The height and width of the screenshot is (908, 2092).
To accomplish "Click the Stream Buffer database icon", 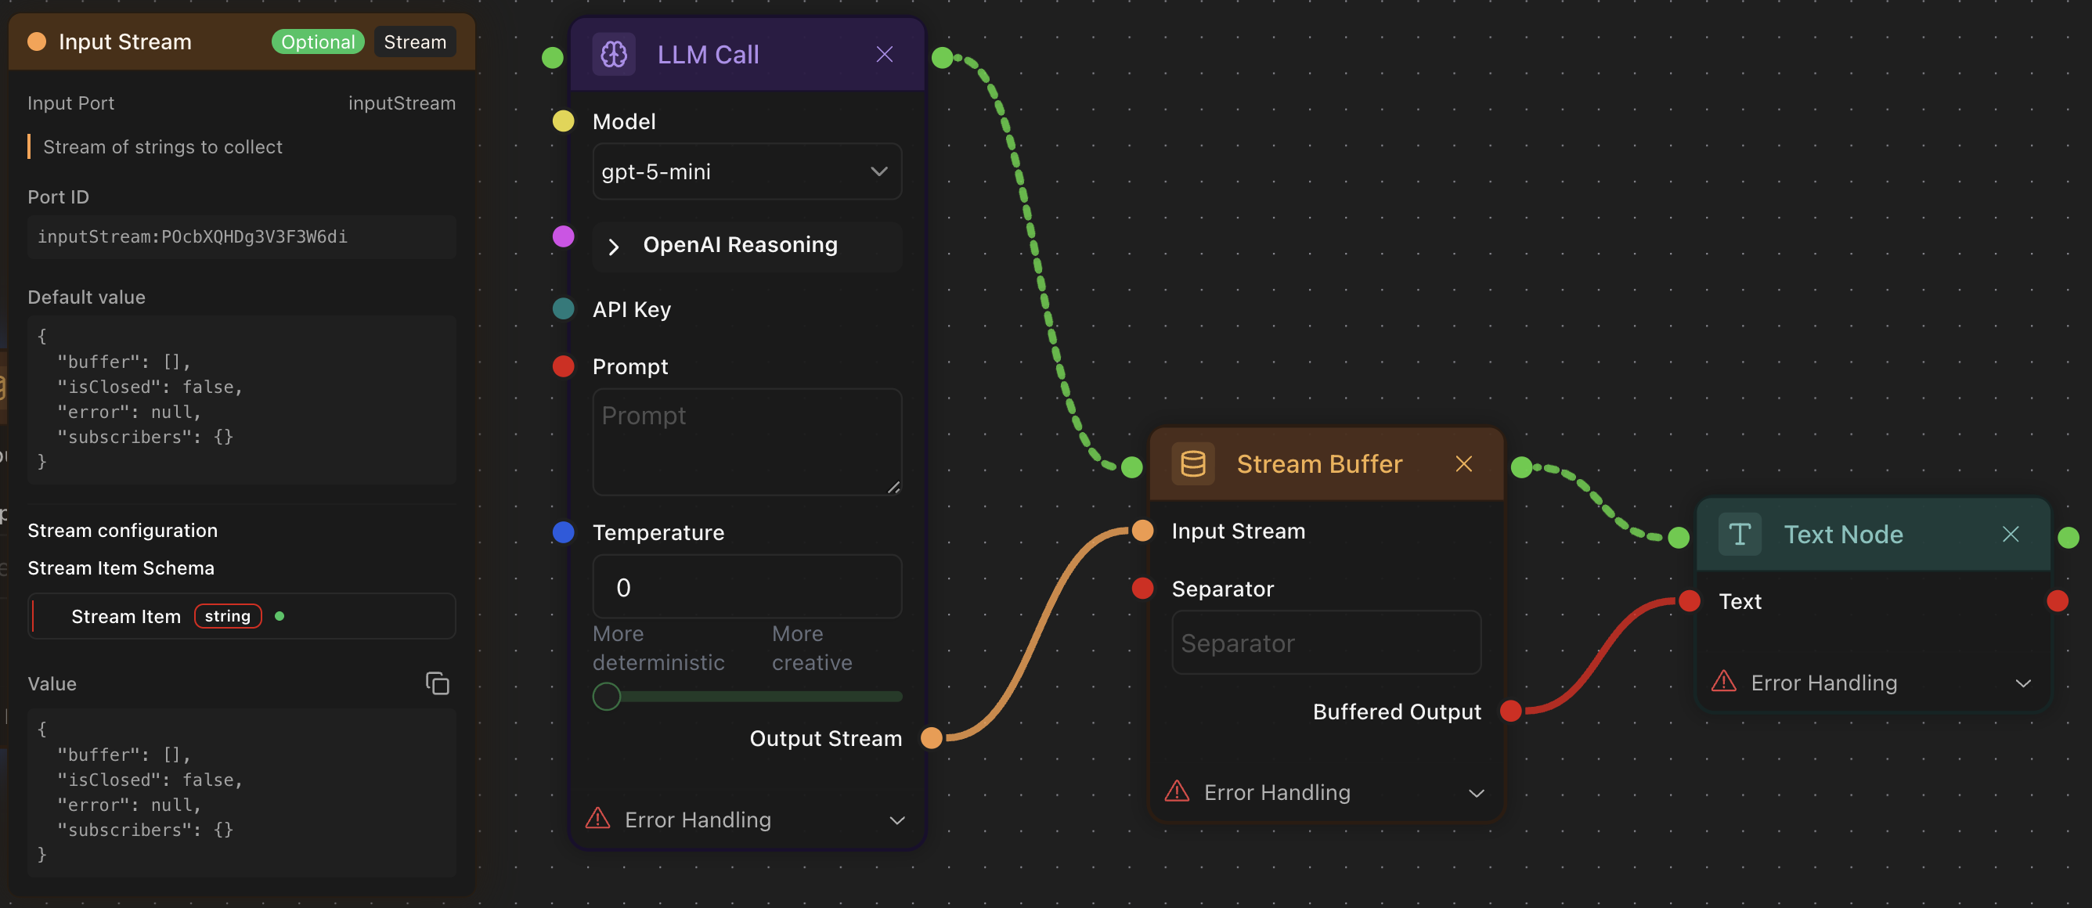I will 1192,463.
